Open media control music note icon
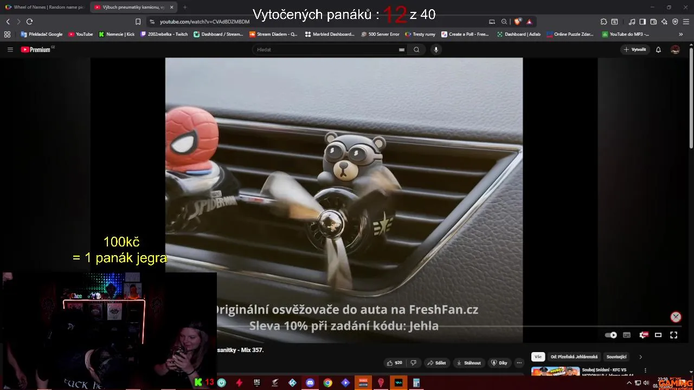 (x=632, y=22)
